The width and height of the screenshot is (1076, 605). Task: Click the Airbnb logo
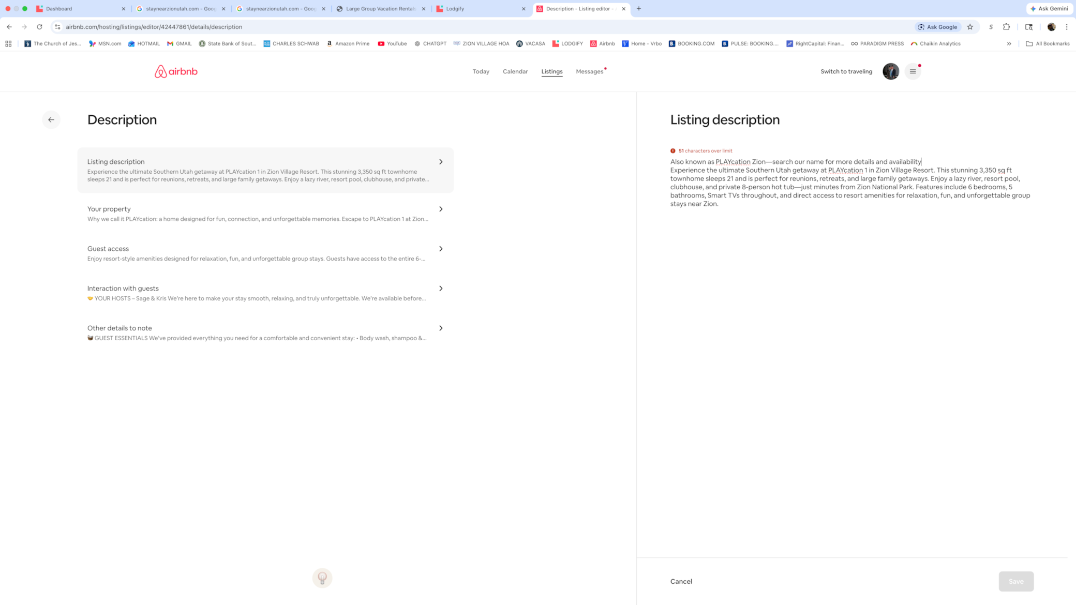(176, 71)
